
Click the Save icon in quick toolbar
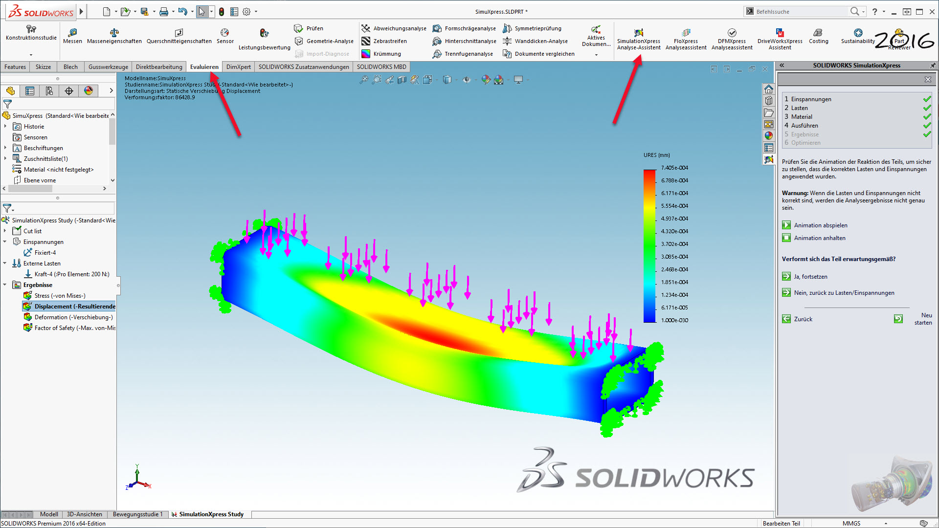pos(144,12)
